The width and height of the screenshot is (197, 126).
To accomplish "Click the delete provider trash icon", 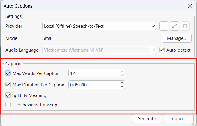I will 185,26.
